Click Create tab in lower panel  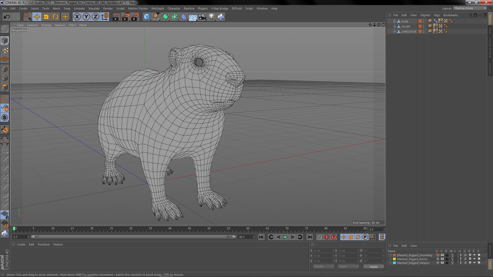pos(21,244)
